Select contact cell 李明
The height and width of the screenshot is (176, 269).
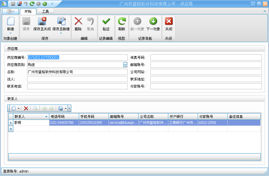31,123
